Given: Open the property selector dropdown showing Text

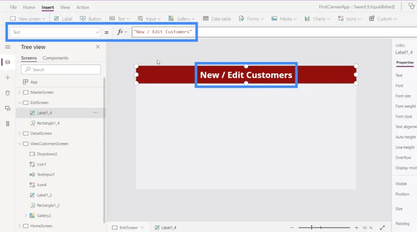Looking at the screenshot, I should pyautogui.click(x=55, y=32).
